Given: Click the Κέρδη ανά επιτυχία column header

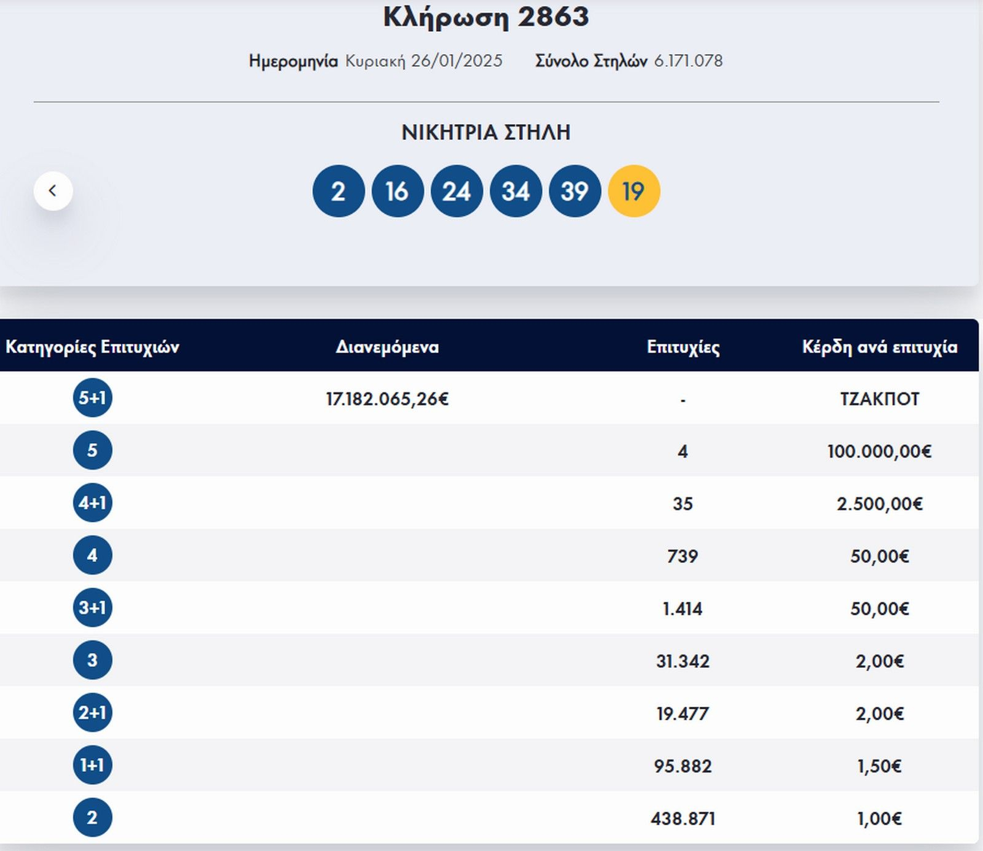Looking at the screenshot, I should click(880, 347).
